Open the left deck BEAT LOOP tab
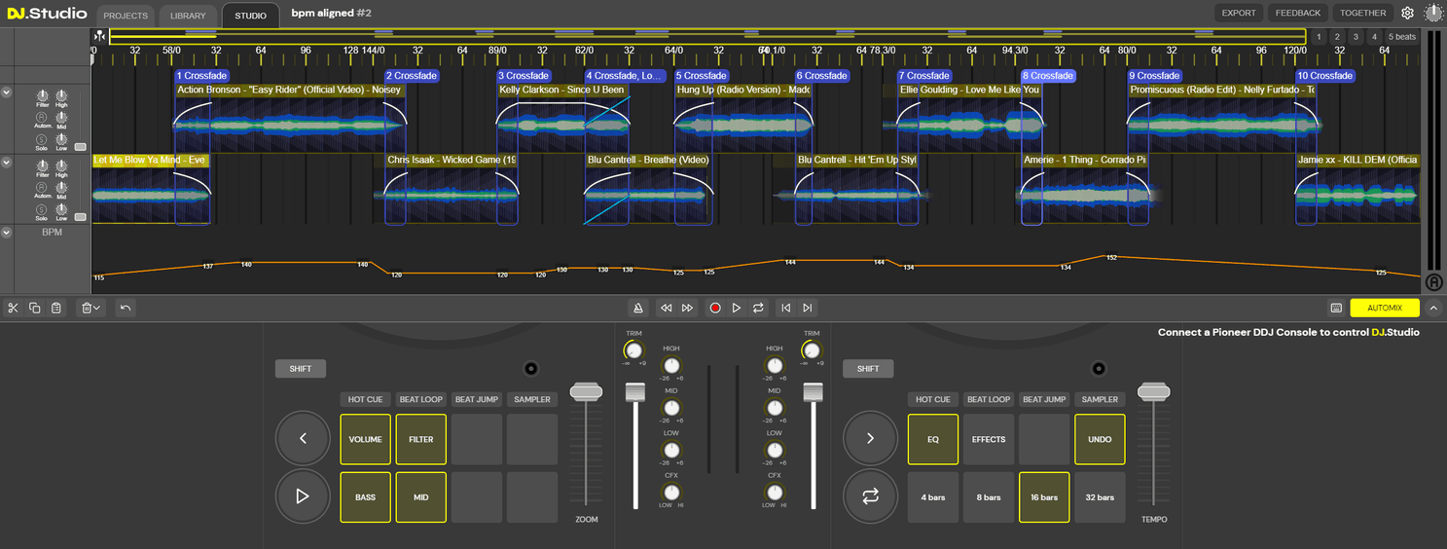 [421, 399]
